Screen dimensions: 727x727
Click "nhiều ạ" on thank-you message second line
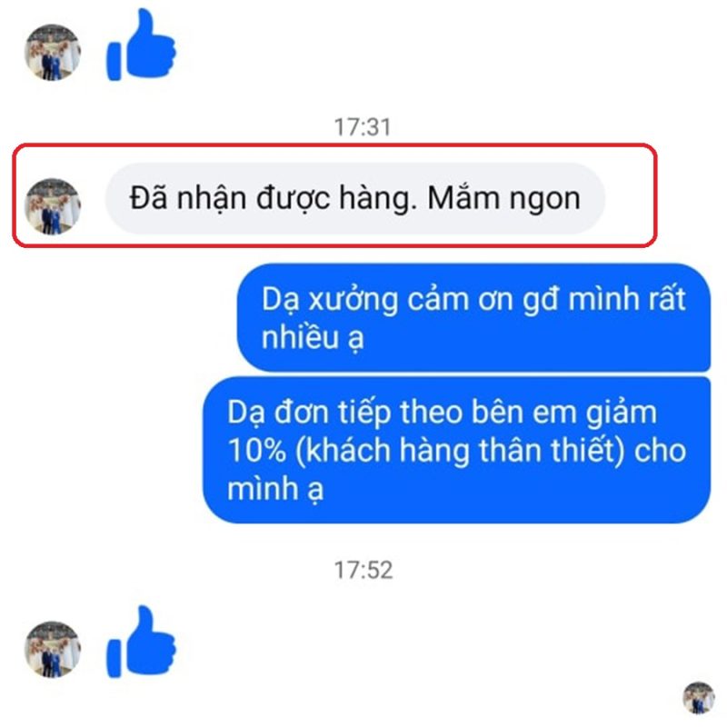click(313, 337)
